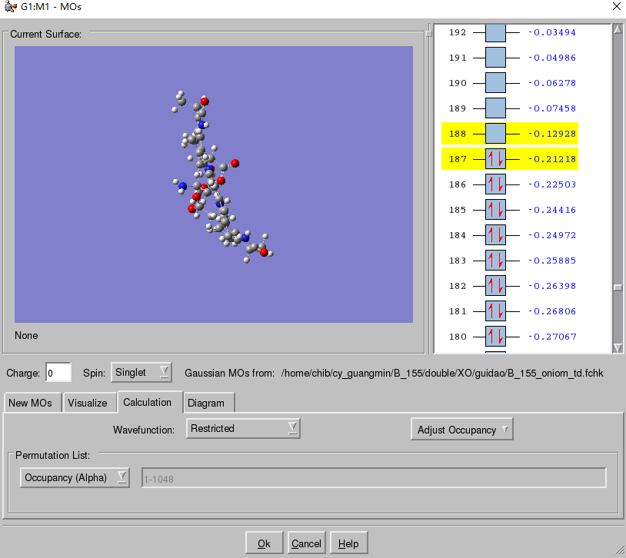Select the orbital 188 LUMO box
The width and height of the screenshot is (626, 558).
(x=495, y=134)
